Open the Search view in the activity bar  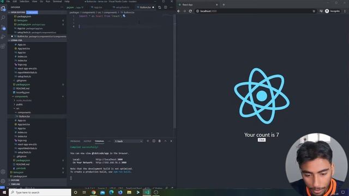coord(3,17)
